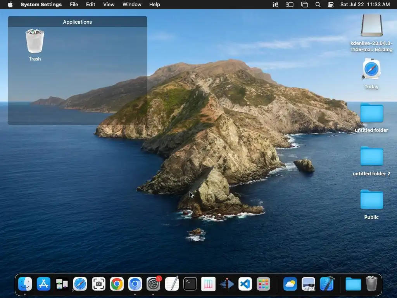Open the View menu

pos(109,5)
